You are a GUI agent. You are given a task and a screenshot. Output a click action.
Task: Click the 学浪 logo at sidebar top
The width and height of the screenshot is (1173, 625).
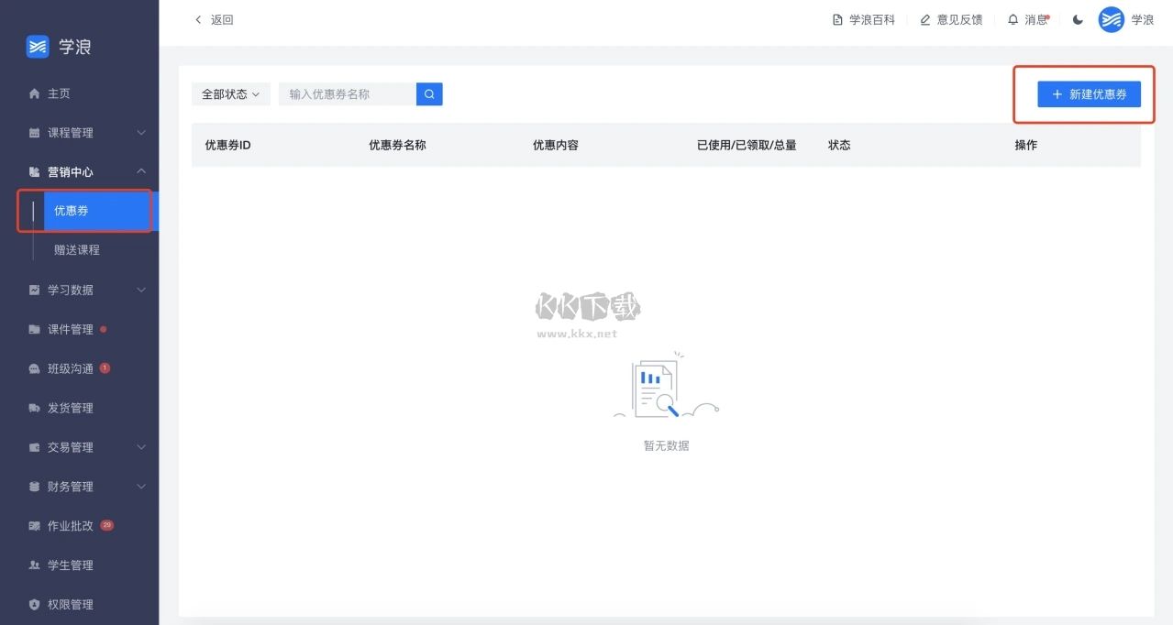56,46
